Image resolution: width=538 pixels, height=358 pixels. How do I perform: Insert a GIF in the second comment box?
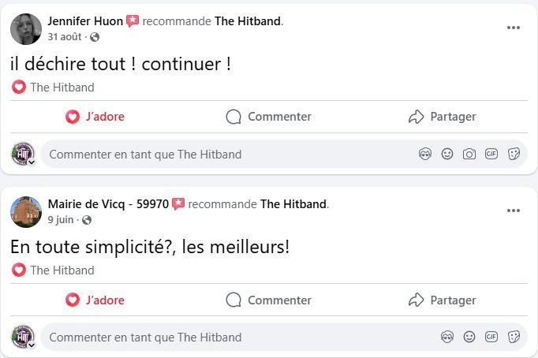[x=491, y=337]
